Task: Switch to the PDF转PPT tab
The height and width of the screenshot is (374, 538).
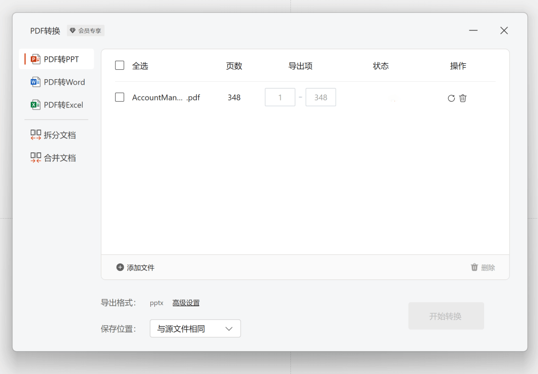Action: pos(56,59)
